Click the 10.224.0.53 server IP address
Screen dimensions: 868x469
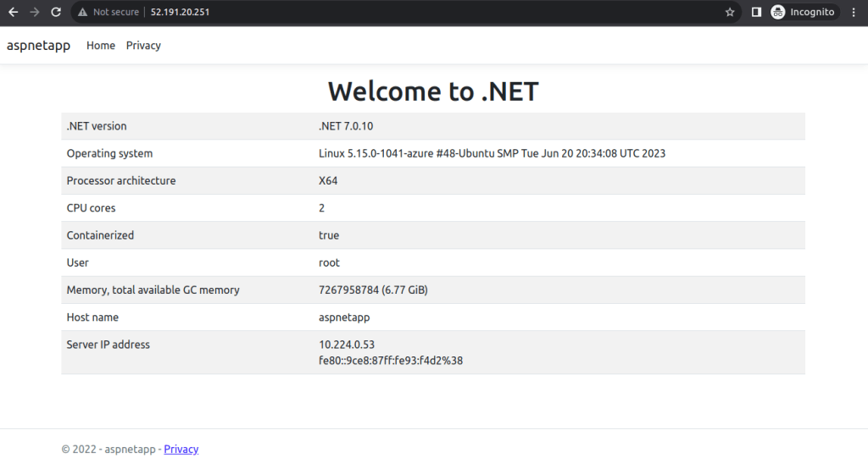coord(347,345)
